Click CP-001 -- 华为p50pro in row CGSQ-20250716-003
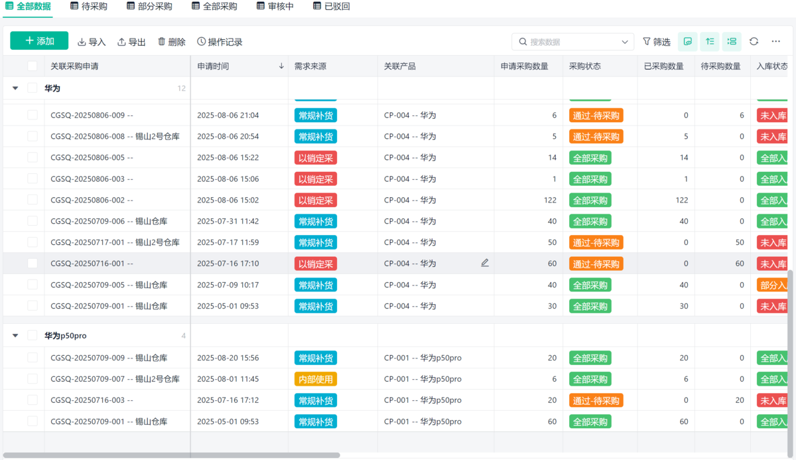 423,400
